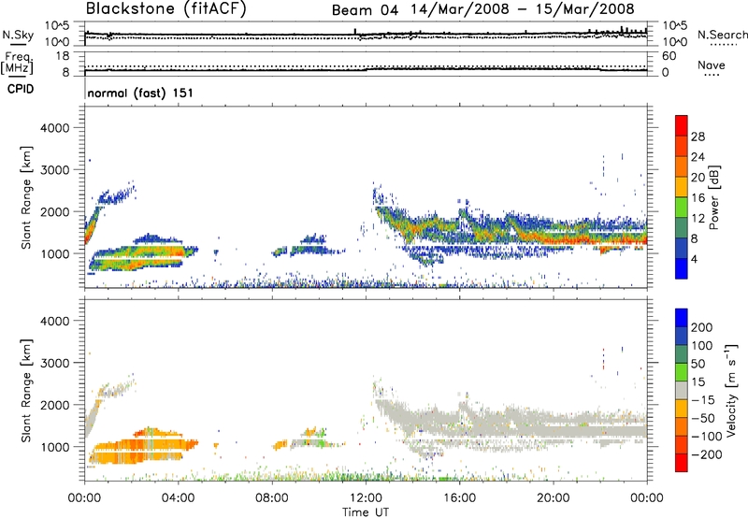This screenshot has width=748, height=518.
Task: Click the "12:00" time tick label
Action: pos(366,498)
